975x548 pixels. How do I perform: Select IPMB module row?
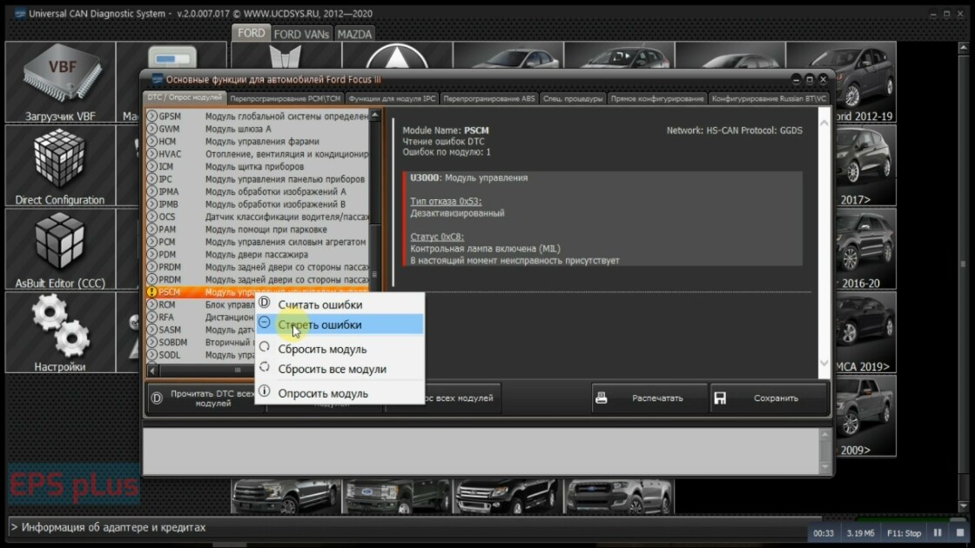(258, 204)
